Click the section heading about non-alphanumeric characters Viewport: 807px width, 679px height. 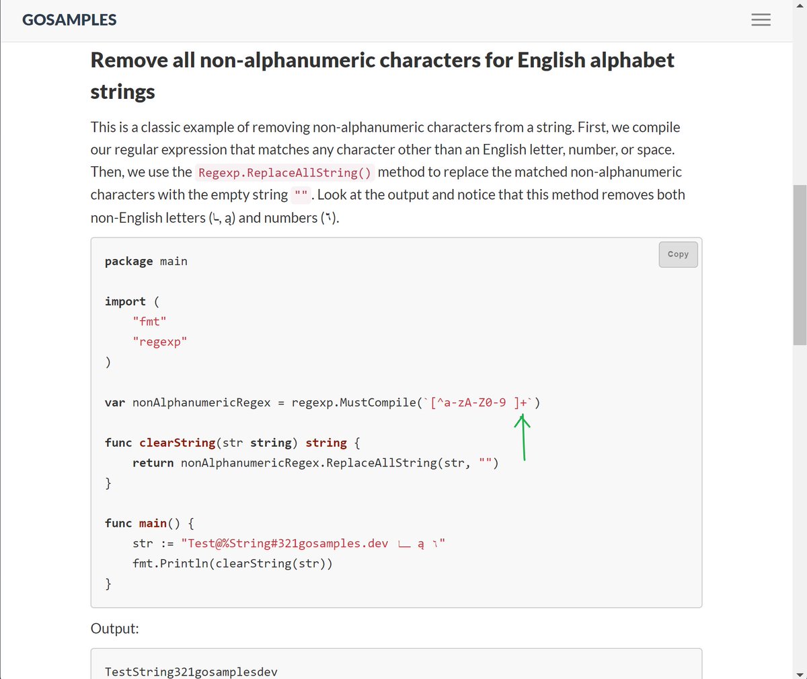383,75
